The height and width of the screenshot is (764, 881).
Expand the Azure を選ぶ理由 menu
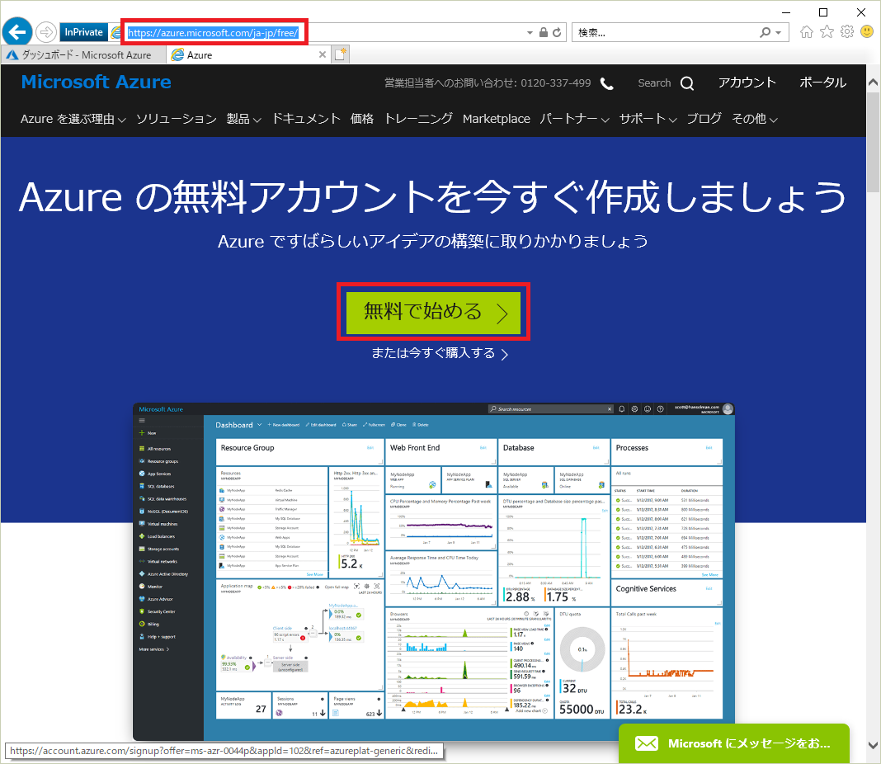click(x=73, y=119)
